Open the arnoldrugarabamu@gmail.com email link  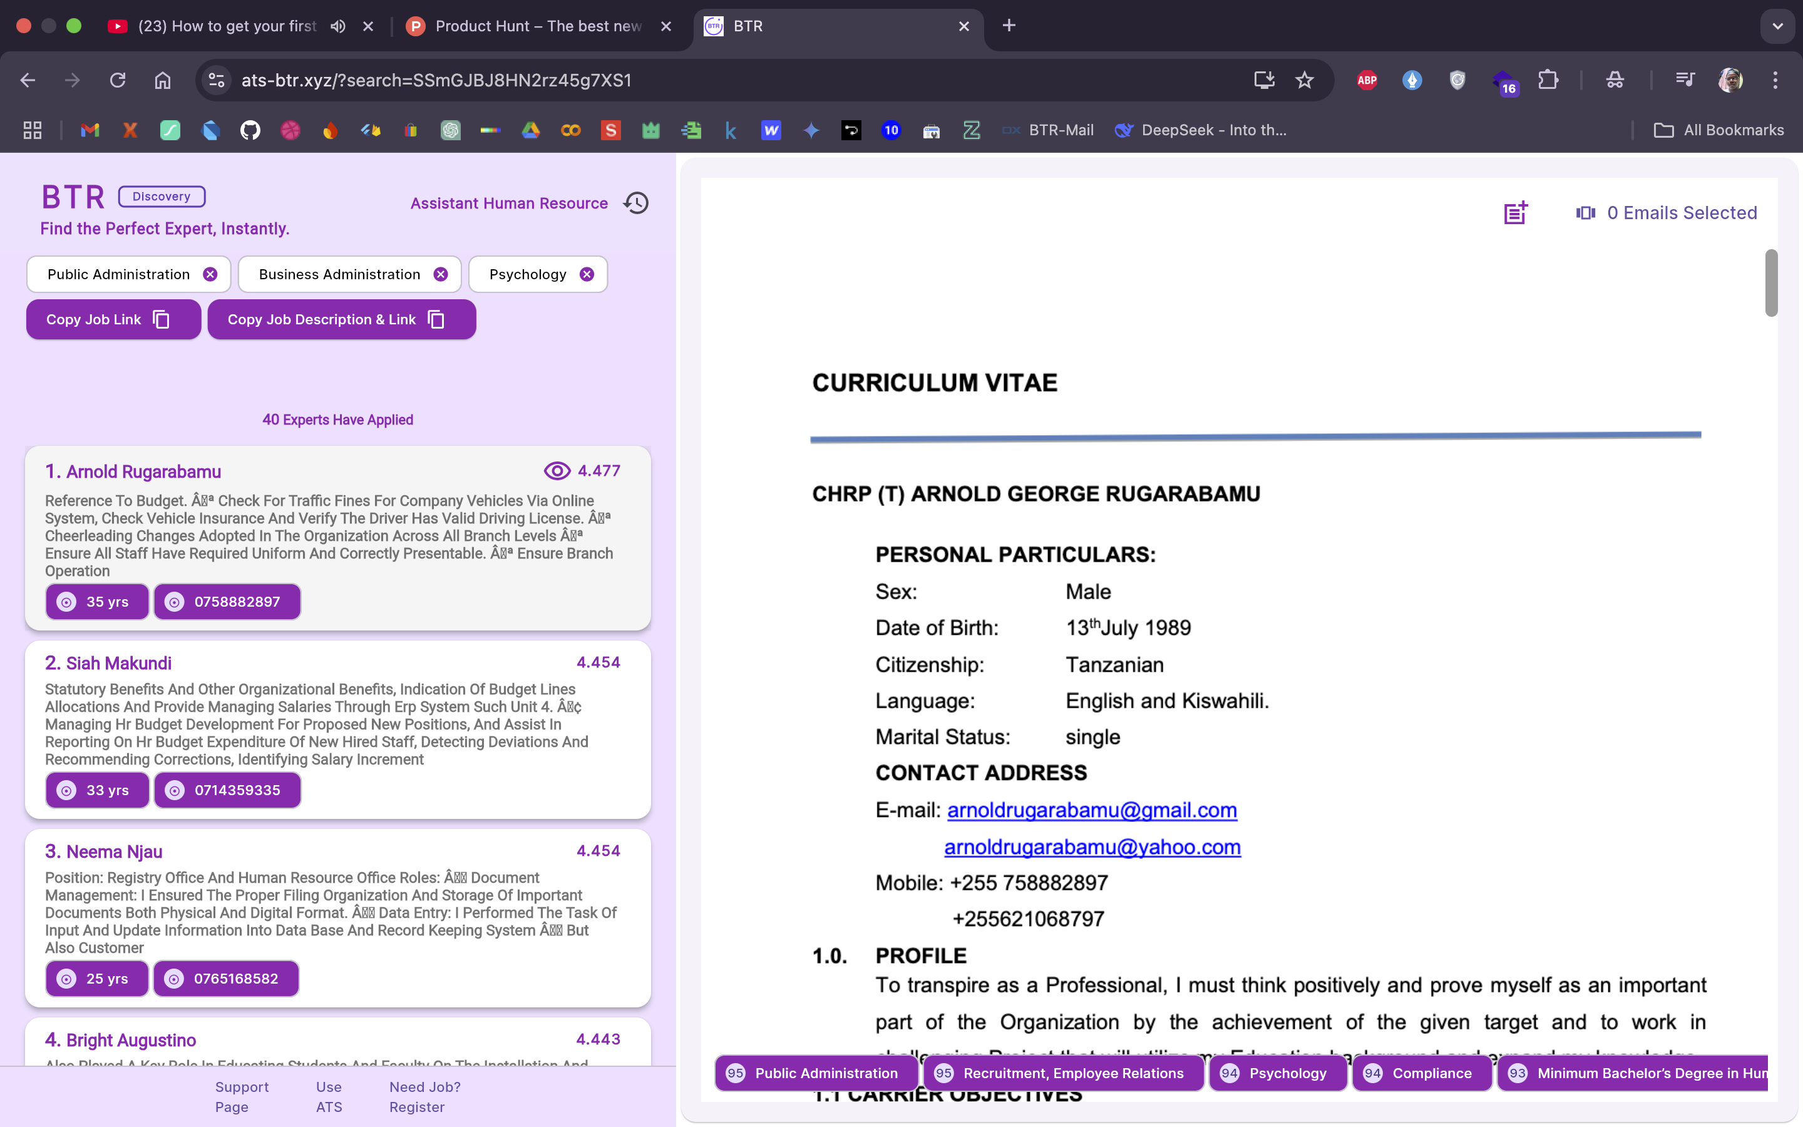[x=1091, y=810]
